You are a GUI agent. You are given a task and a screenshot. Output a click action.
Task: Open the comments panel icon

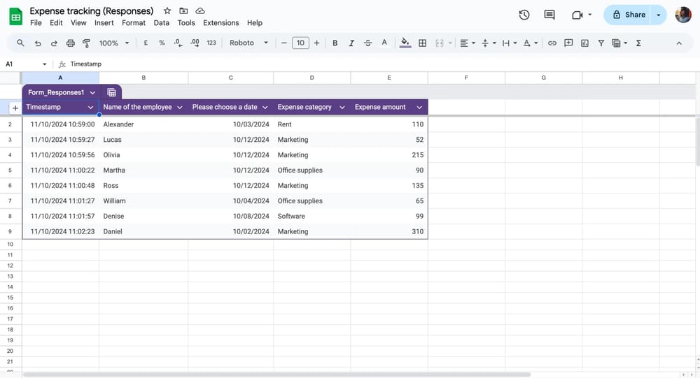pyautogui.click(x=549, y=15)
